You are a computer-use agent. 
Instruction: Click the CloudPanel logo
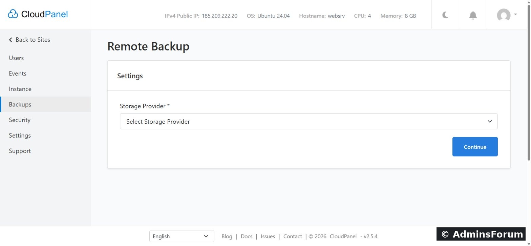38,14
